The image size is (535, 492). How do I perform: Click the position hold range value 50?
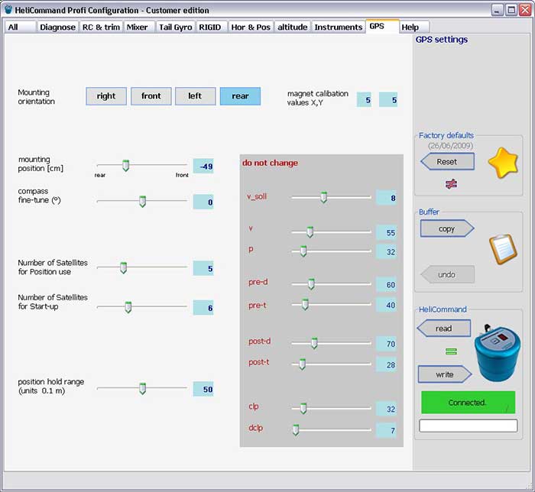click(x=203, y=389)
